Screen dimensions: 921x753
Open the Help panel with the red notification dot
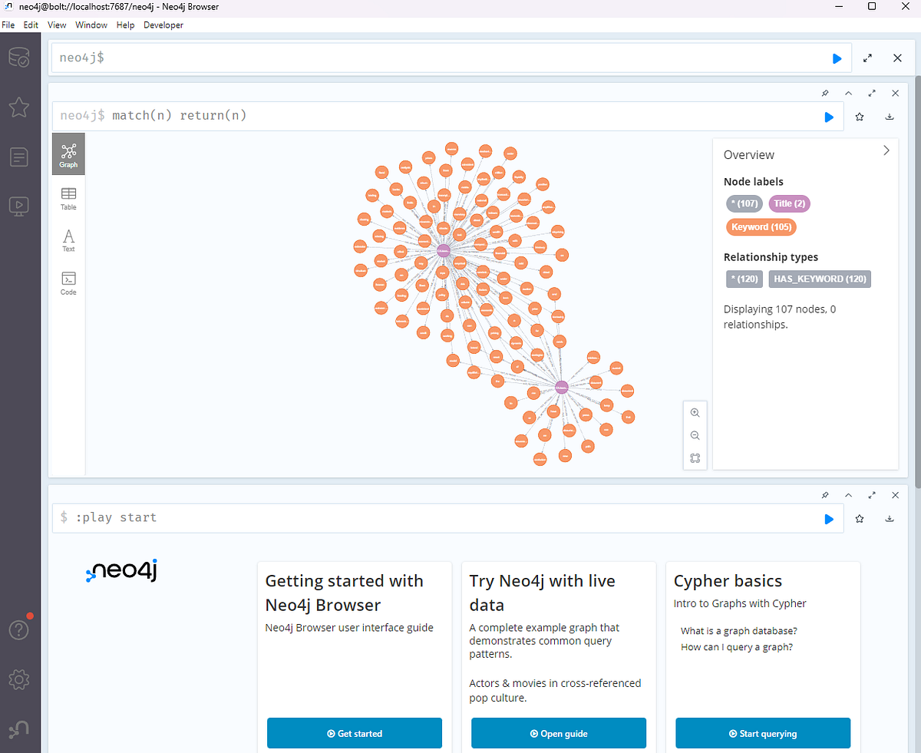point(18,629)
